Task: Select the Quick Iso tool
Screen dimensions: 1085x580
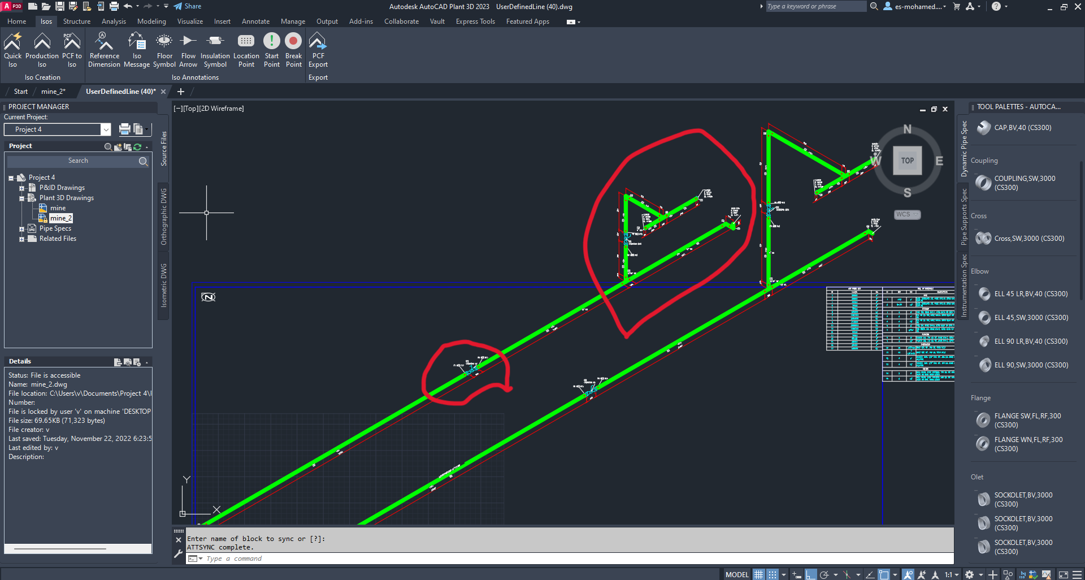Action: [12, 49]
